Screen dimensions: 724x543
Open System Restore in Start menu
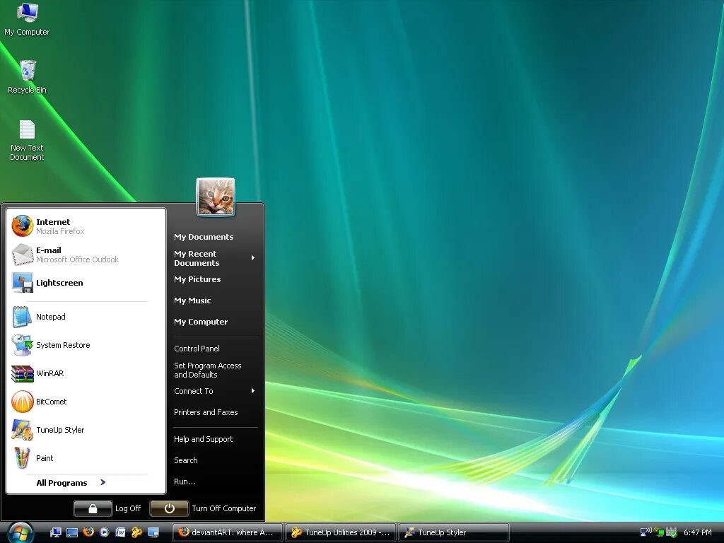[86, 345]
